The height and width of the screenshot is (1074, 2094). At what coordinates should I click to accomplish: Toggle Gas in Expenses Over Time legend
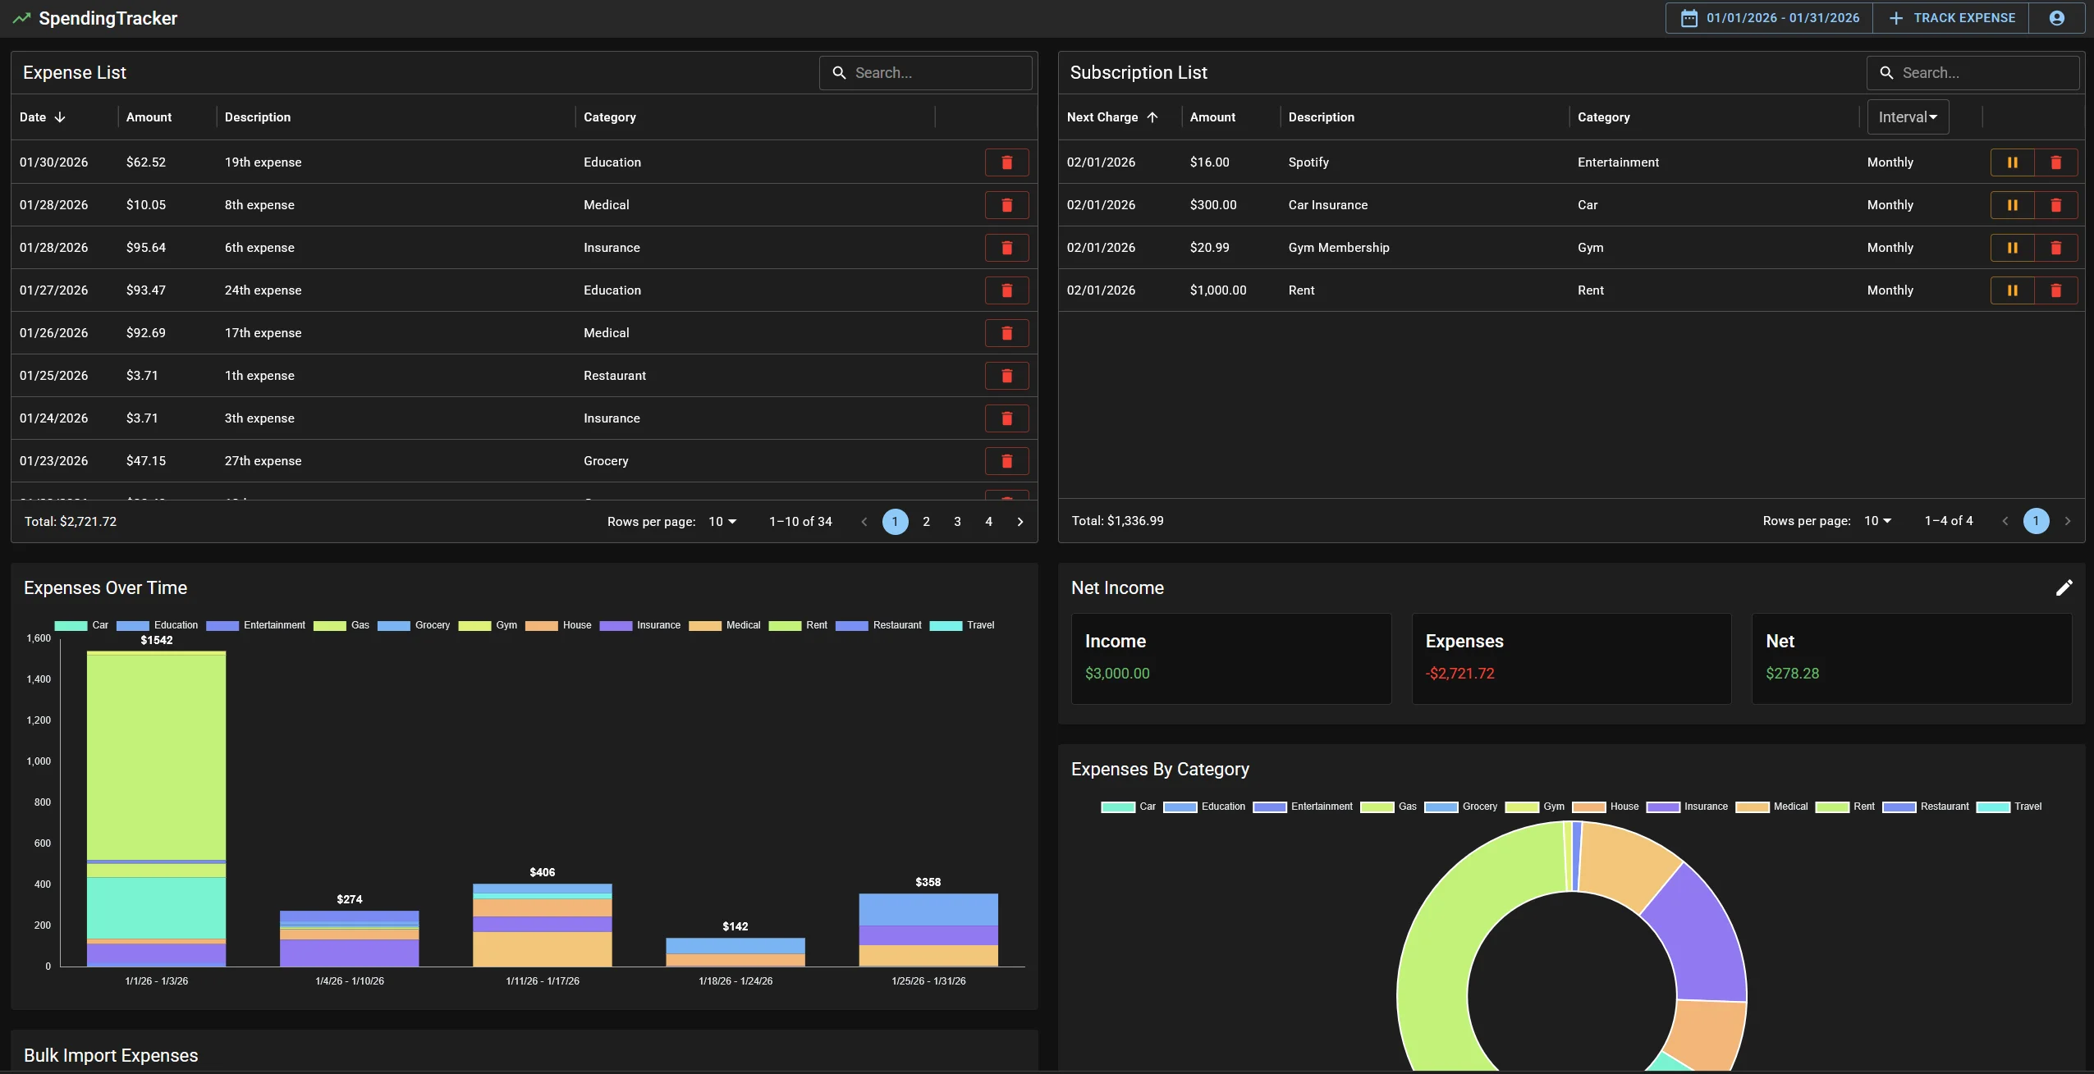pyautogui.click(x=341, y=625)
